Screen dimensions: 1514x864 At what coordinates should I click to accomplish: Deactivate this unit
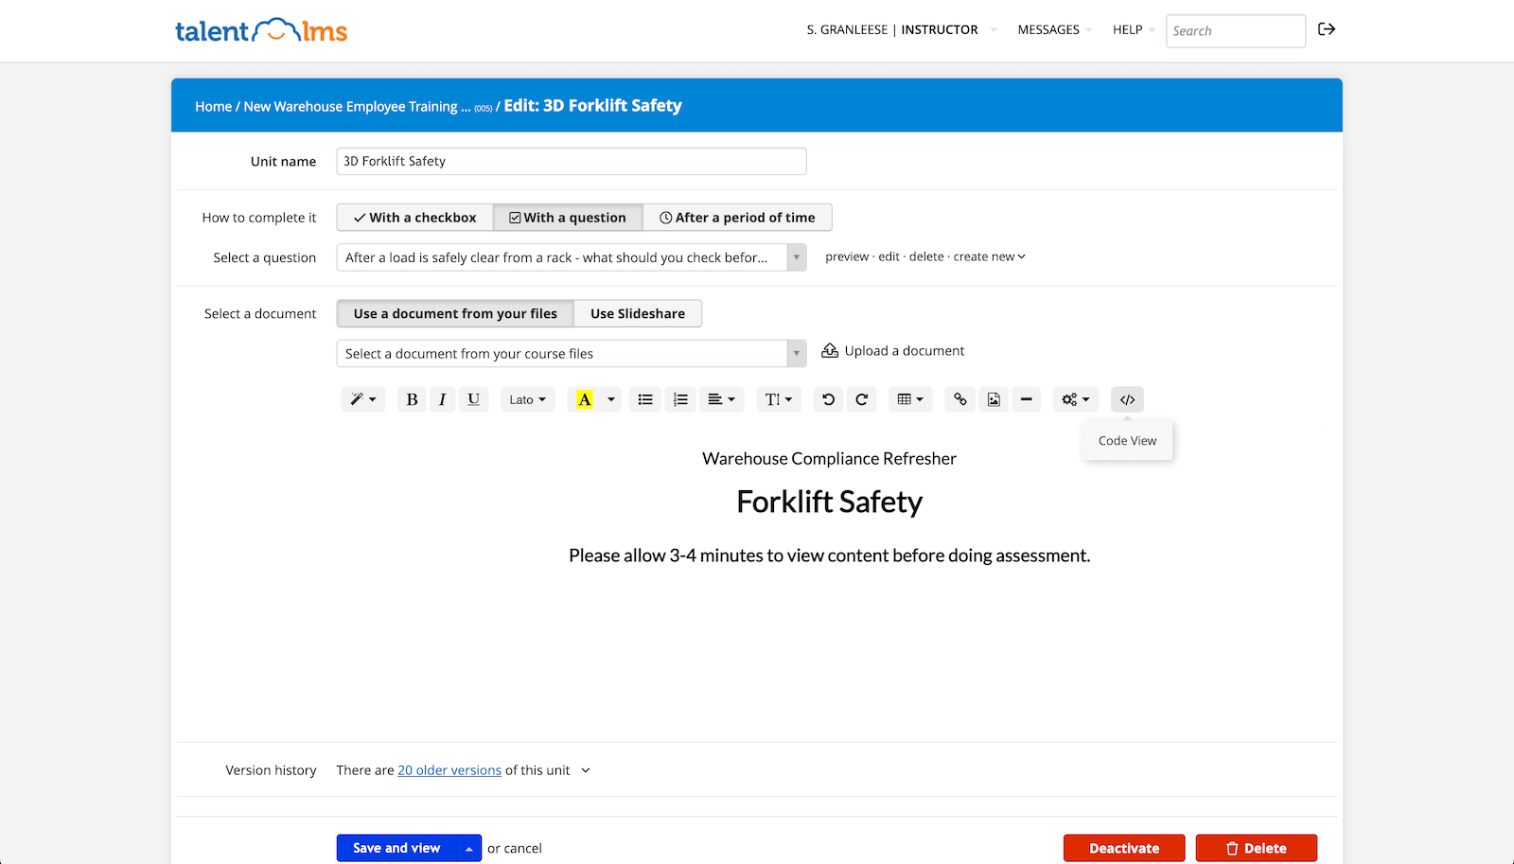coord(1124,849)
